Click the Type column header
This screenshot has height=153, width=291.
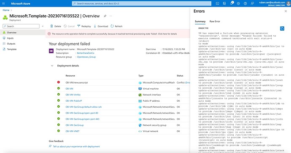pos(141,76)
